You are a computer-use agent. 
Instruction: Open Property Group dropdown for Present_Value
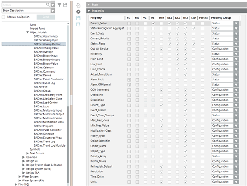pos(236,23)
